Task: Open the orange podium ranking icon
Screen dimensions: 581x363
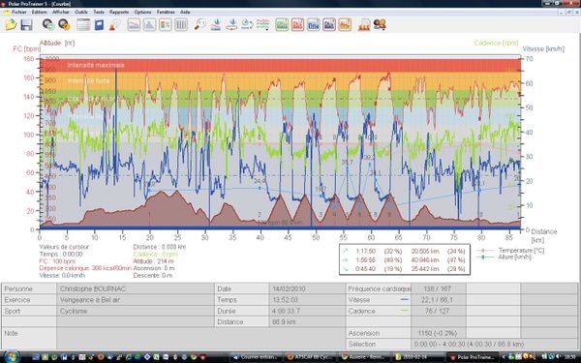Action: [364, 25]
